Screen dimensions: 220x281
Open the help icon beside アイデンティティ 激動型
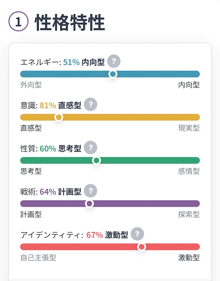137,234
